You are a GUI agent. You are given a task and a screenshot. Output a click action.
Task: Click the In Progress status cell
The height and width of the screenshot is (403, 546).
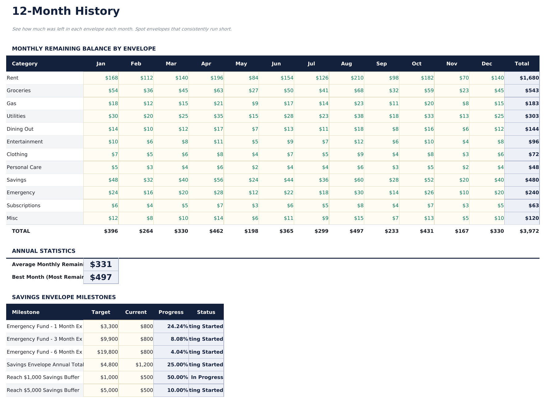coord(206,377)
